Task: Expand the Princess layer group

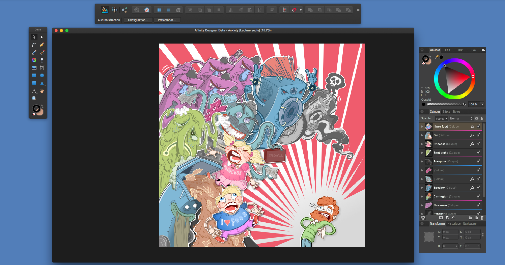Action: pos(422,144)
